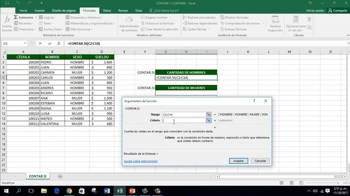Add a new sheet with plus icon
The width and height of the screenshot is (350, 196).
pos(60,176)
